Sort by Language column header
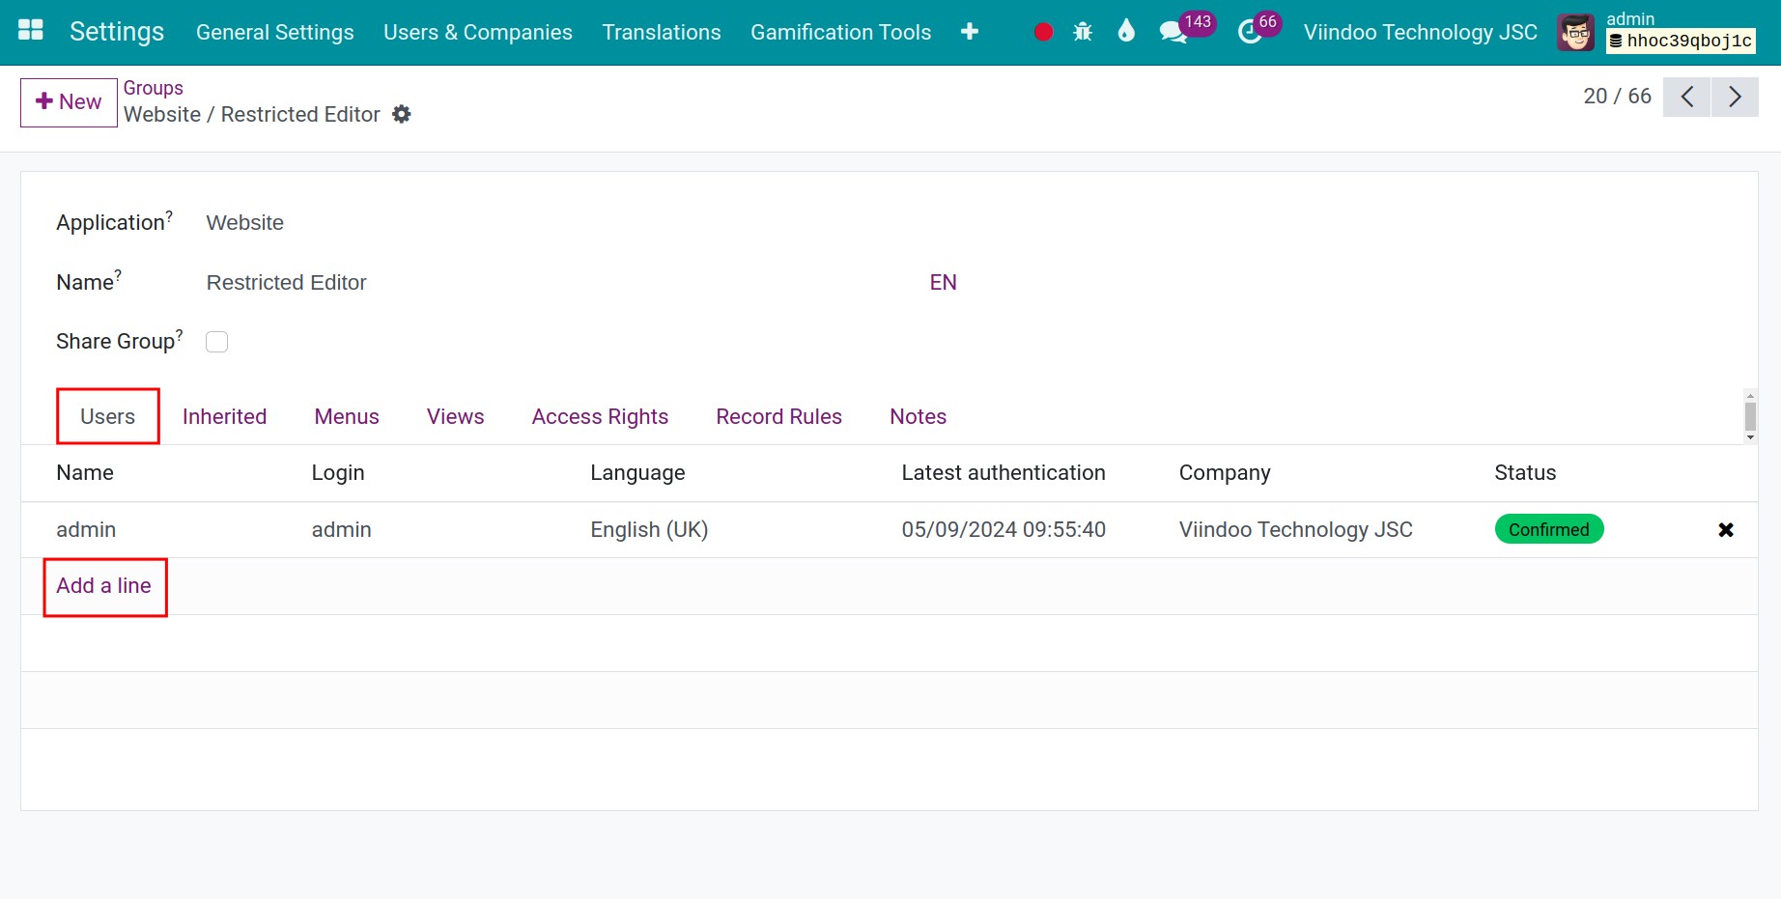1781x899 pixels. click(637, 473)
